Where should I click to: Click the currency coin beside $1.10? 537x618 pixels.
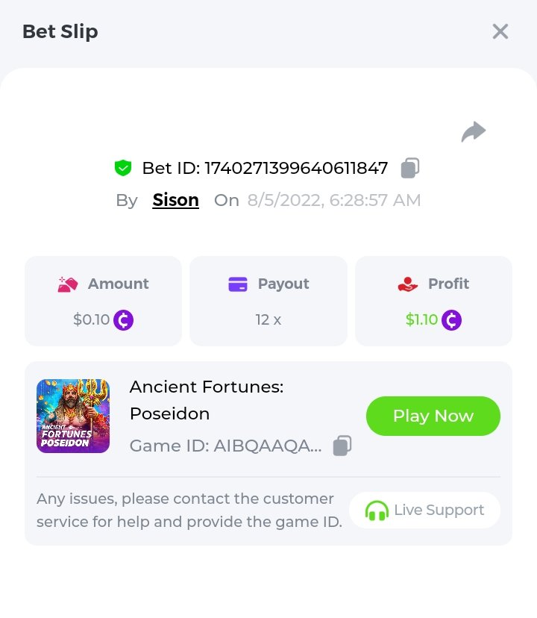(452, 320)
